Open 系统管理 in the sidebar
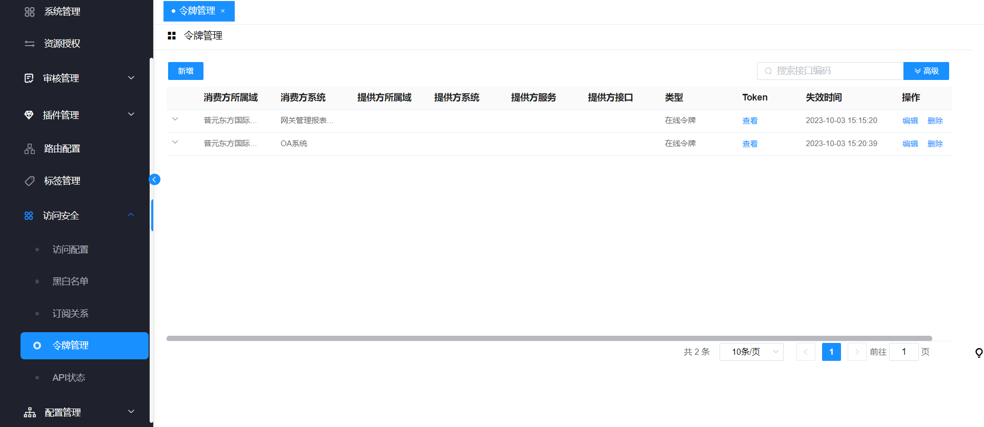 62,12
